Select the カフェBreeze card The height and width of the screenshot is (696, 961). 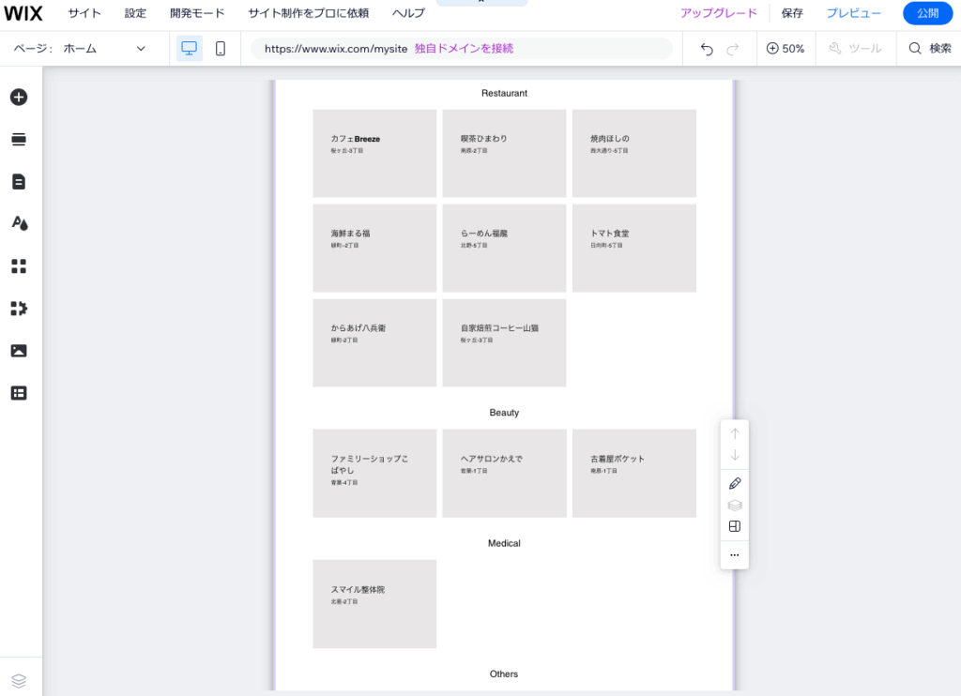(374, 153)
